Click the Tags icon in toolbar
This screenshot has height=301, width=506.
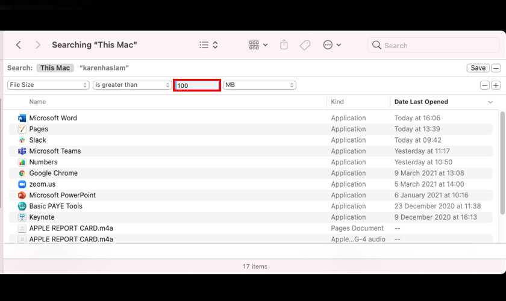tap(305, 45)
